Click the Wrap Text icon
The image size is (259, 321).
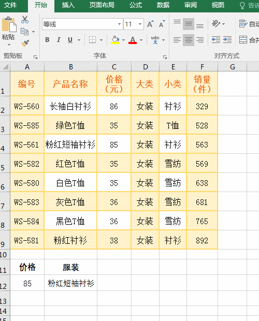248,24
